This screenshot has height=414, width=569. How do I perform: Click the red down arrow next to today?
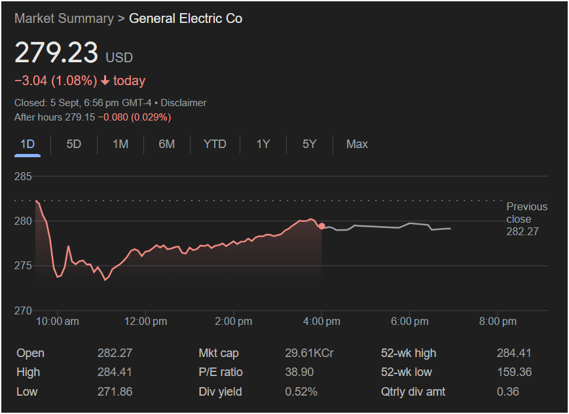(105, 81)
